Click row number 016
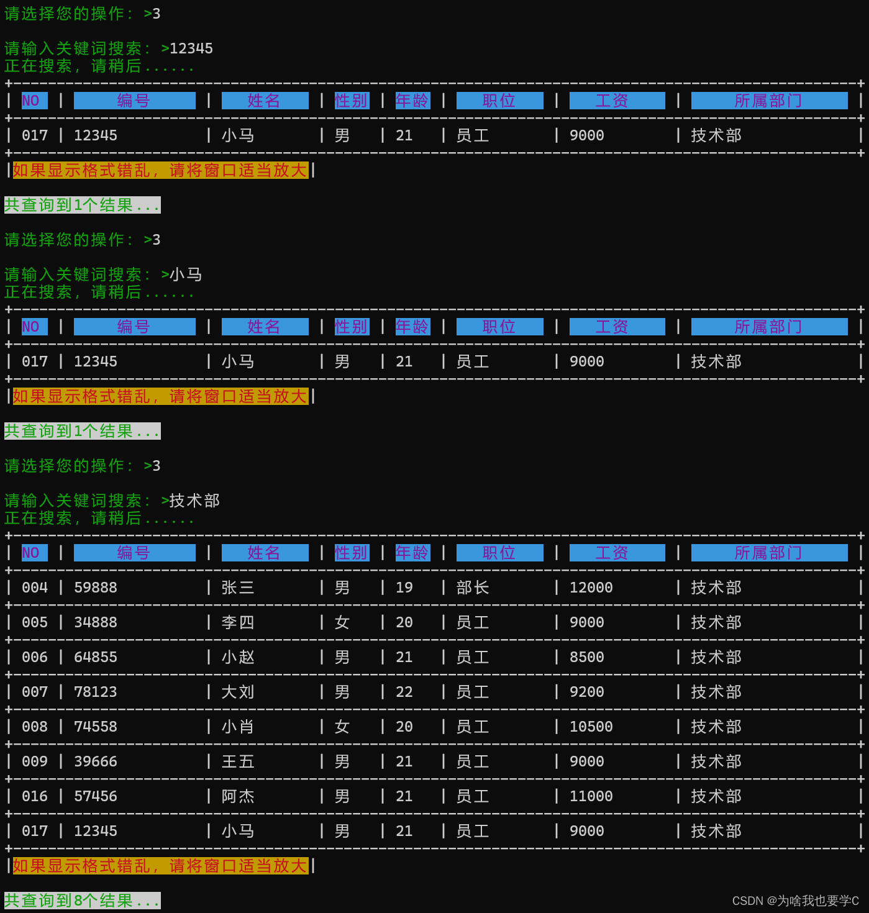 coord(35,796)
